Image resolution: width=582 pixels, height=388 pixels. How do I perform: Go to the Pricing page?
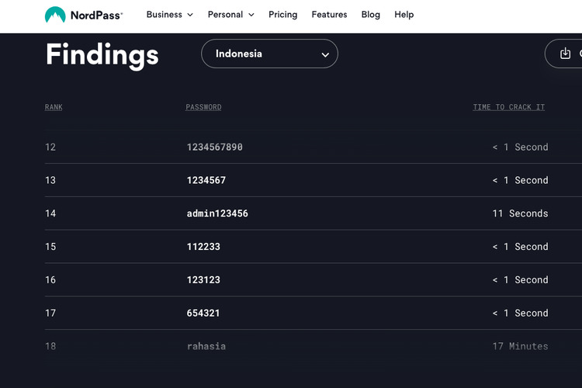282,15
